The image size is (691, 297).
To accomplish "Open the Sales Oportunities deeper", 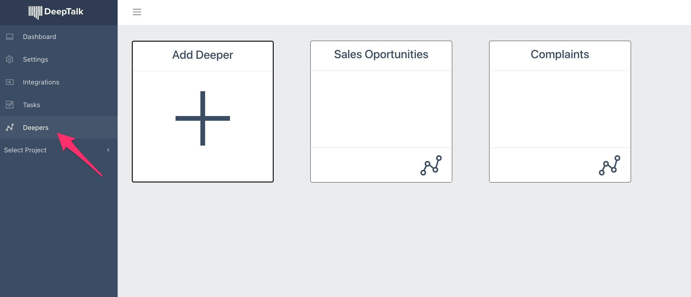I will click(381, 54).
